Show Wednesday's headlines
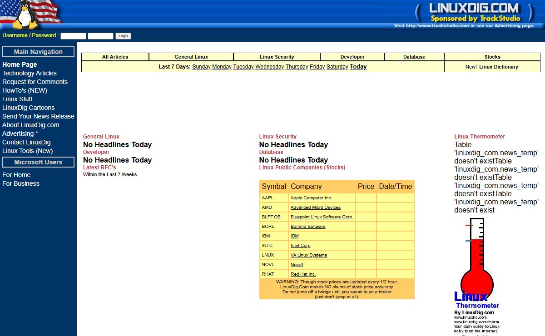545x336 pixels. [x=270, y=67]
